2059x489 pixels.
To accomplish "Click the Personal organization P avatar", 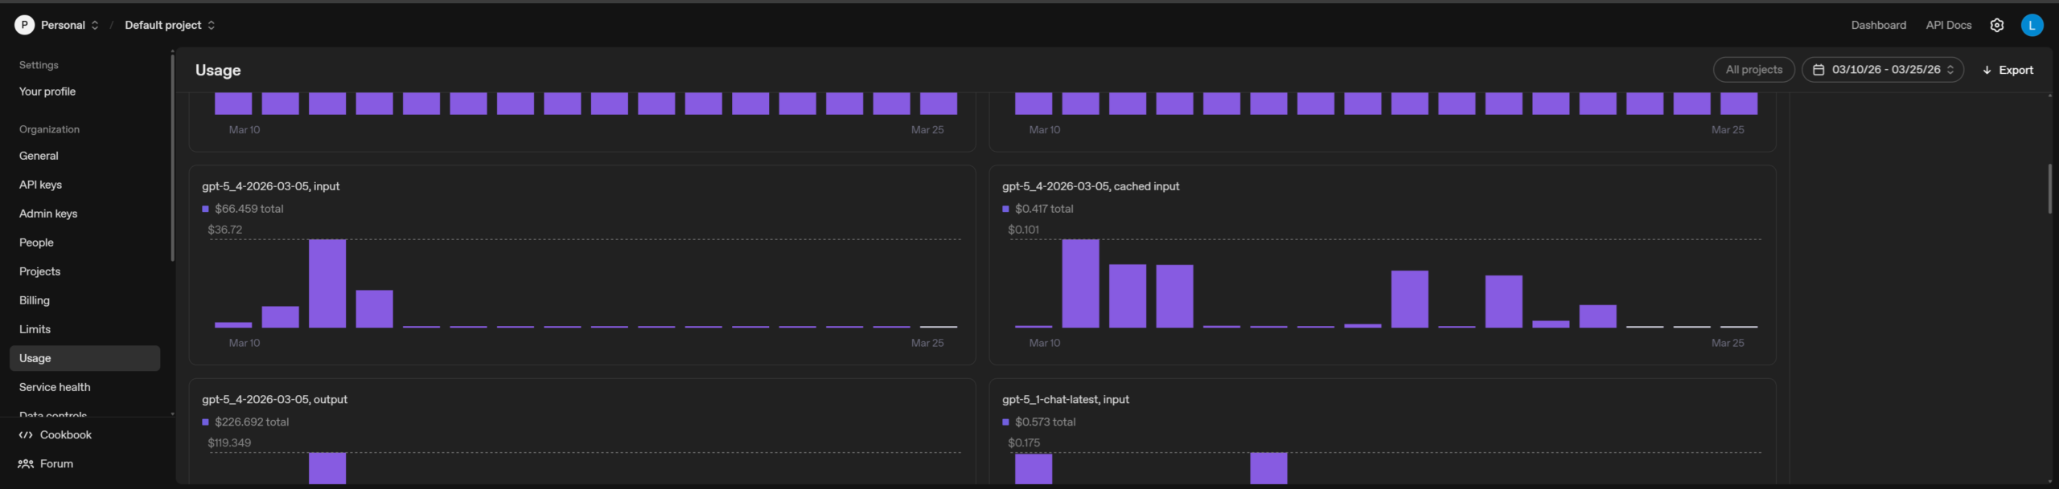I will point(24,25).
